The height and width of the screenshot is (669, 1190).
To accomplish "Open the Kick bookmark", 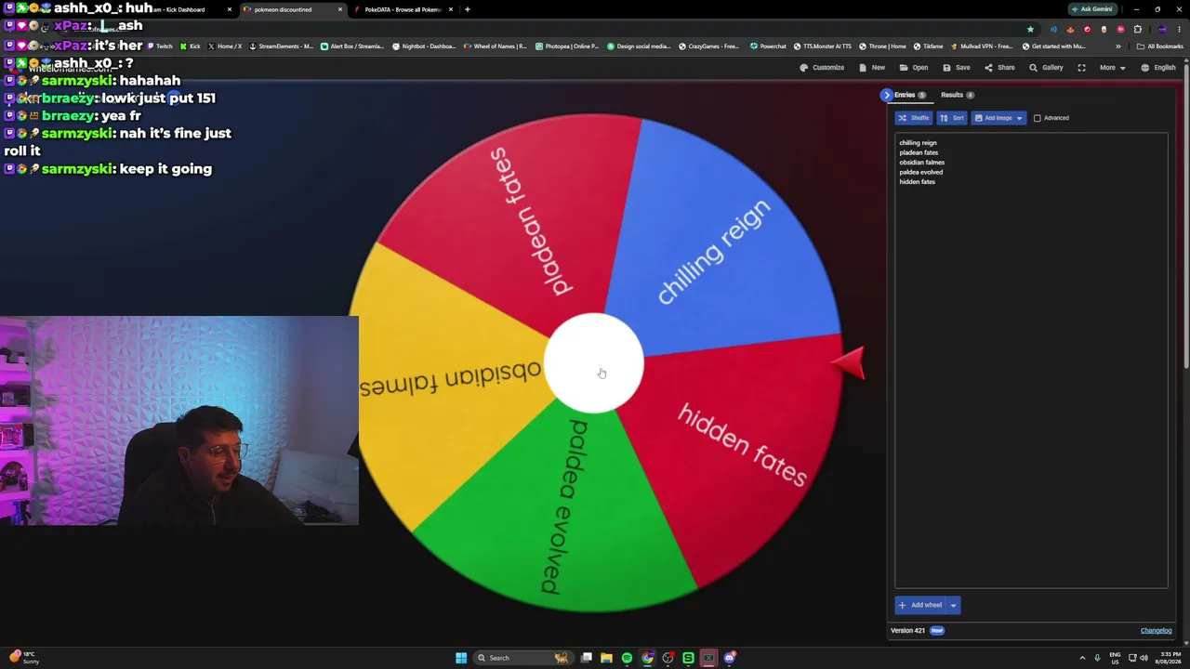I will click(x=190, y=46).
